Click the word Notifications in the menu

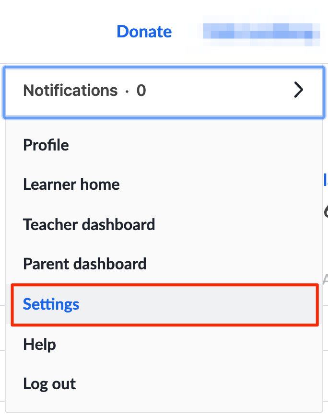(x=70, y=91)
